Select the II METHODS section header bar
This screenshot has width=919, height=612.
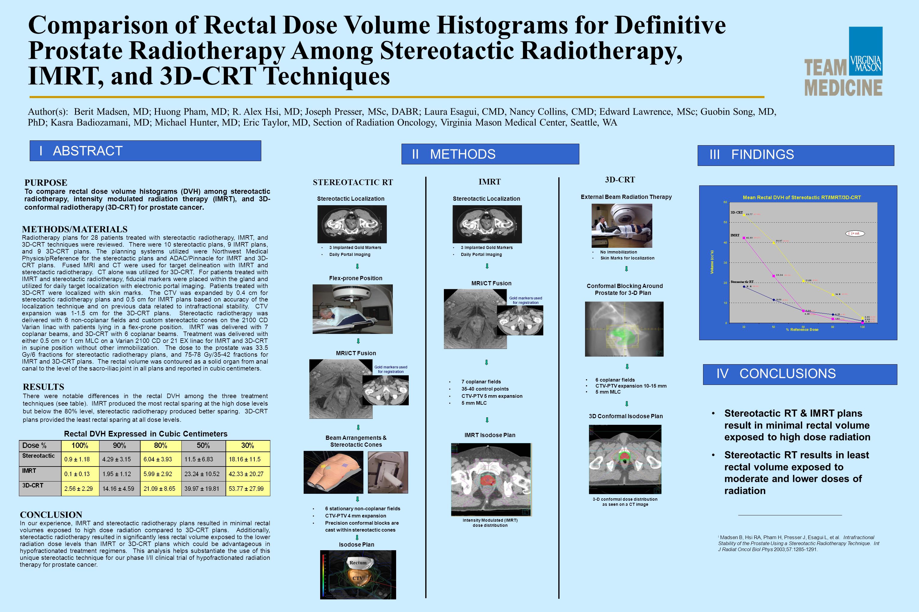pyautogui.click(x=490, y=154)
